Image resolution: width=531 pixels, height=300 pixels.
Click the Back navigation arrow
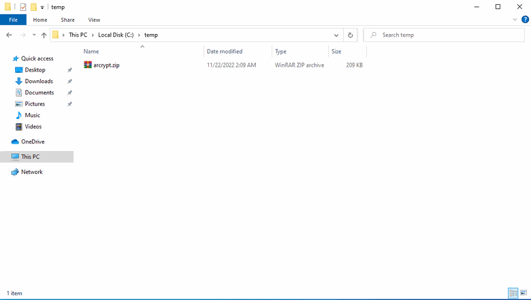point(9,35)
